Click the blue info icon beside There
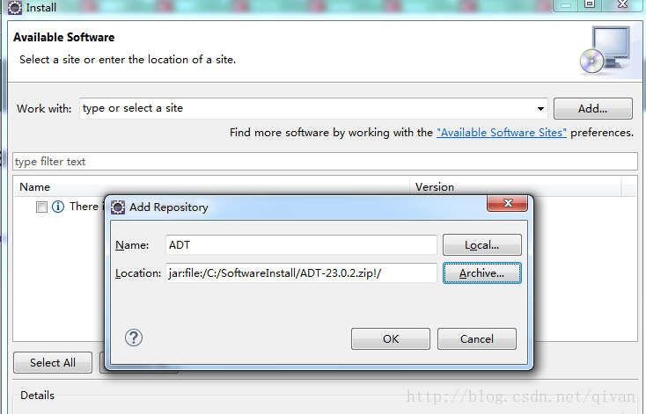 point(58,207)
